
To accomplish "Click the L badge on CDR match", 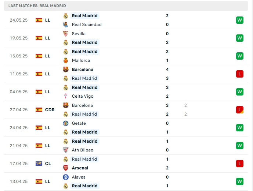I will (x=240, y=110).
